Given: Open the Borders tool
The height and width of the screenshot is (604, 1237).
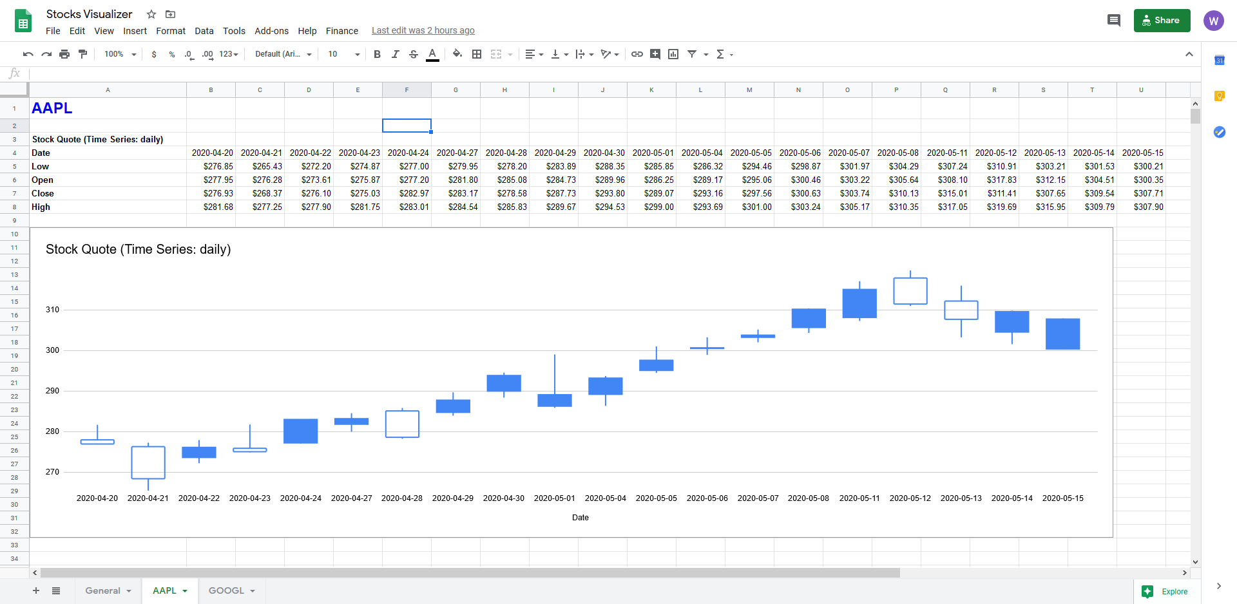Looking at the screenshot, I should (477, 54).
